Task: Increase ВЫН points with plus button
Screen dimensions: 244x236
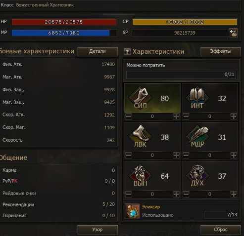Action: (x=176, y=194)
